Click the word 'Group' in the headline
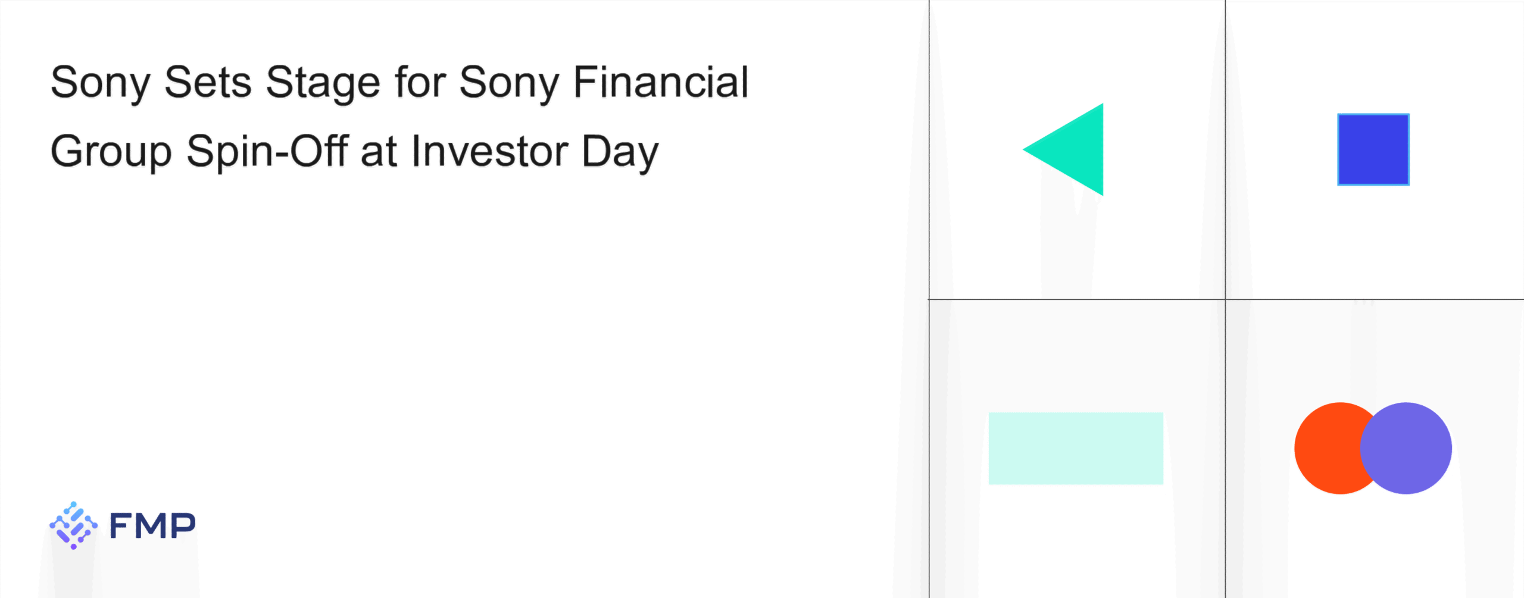The height and width of the screenshot is (598, 1524). [111, 152]
